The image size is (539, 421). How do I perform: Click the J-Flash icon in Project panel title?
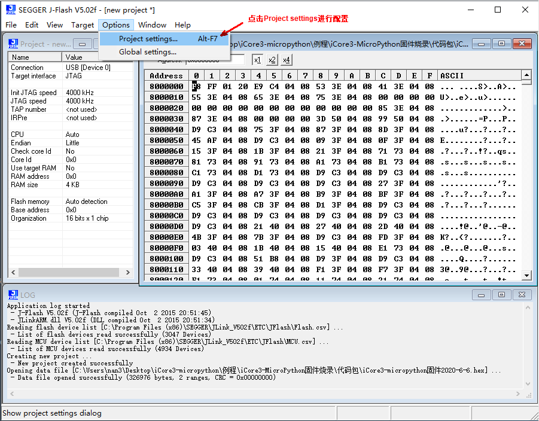pos(13,44)
